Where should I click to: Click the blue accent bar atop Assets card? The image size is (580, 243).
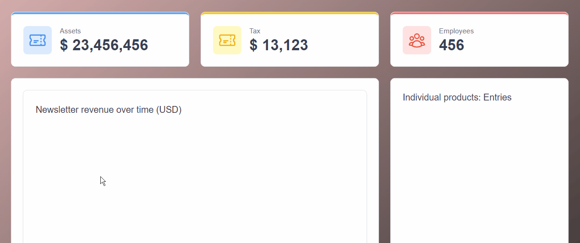(x=100, y=13)
